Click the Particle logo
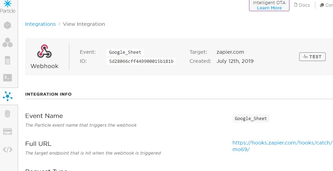This screenshot has width=333, height=171. 7,6
